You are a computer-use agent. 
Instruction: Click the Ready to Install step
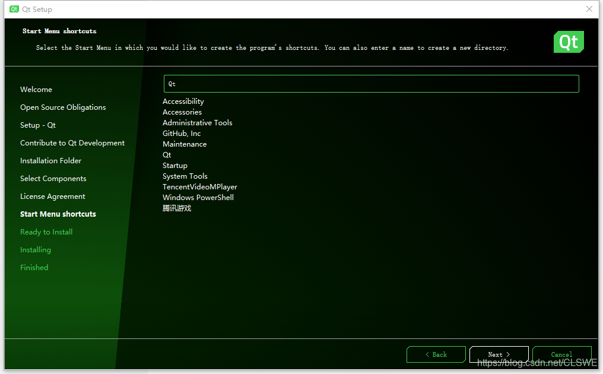[x=46, y=232]
